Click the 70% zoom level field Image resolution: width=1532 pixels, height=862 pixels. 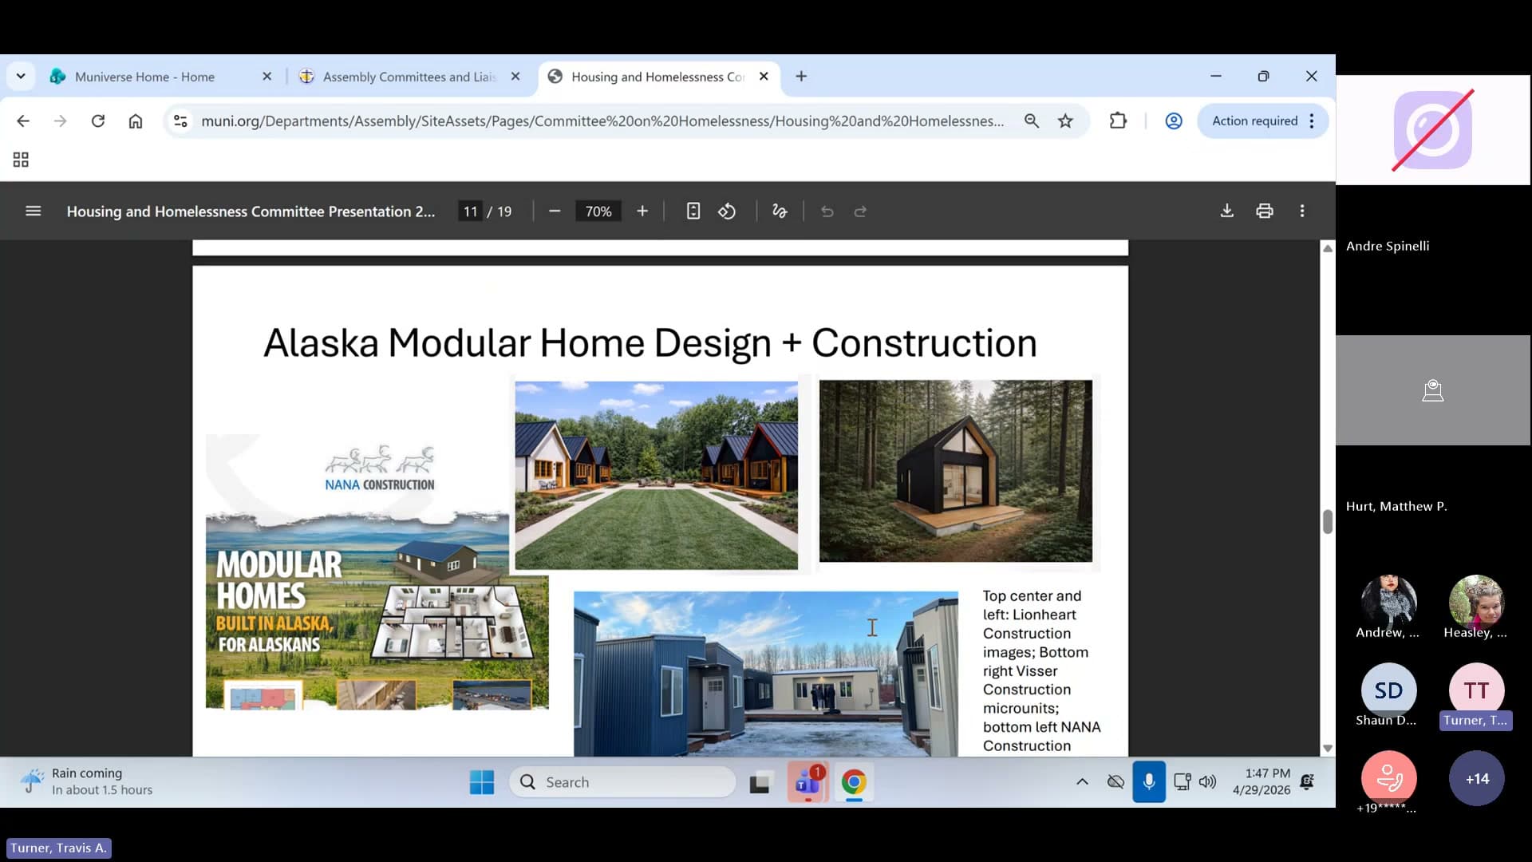(598, 212)
